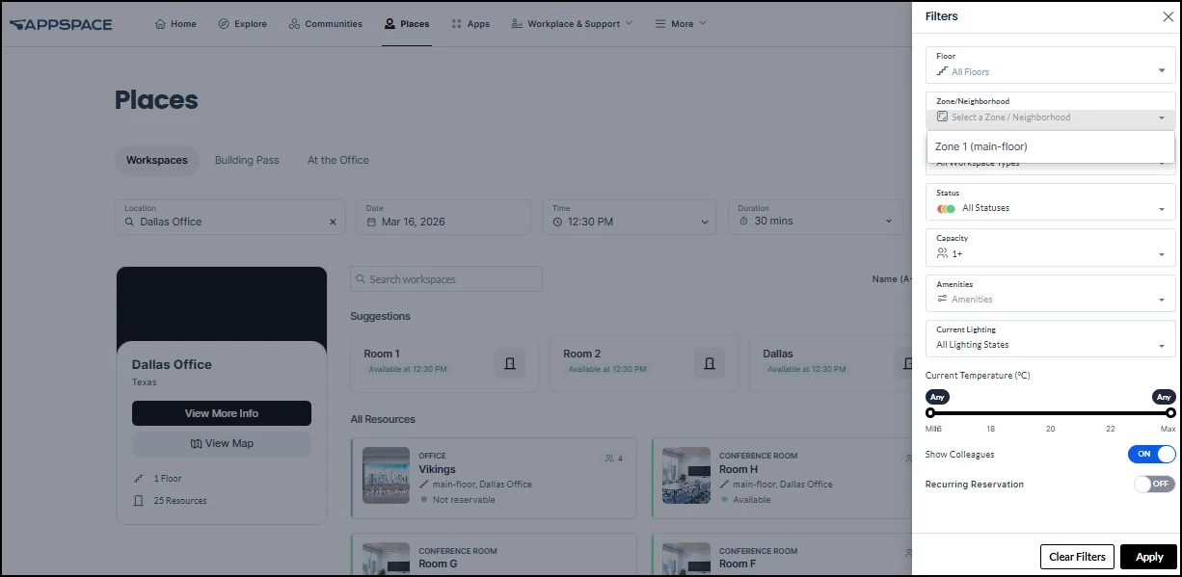Click reserve icon on Room 1 suggestion
This screenshot has height=577, width=1182.
tap(510, 363)
